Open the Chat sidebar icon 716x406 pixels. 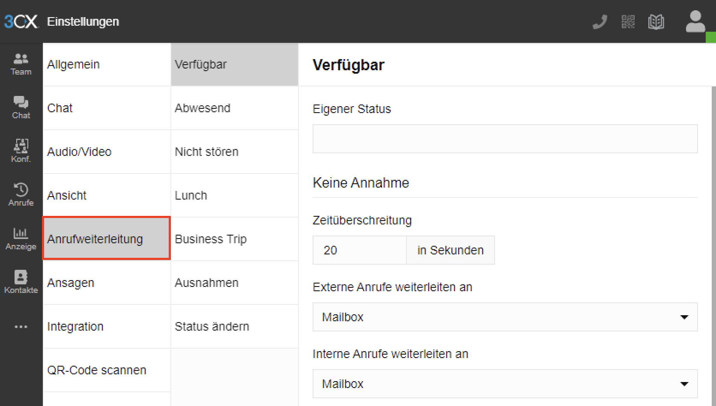pyautogui.click(x=21, y=107)
